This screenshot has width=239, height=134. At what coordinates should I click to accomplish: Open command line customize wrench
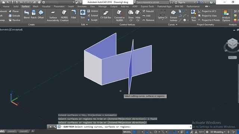pos(55,127)
